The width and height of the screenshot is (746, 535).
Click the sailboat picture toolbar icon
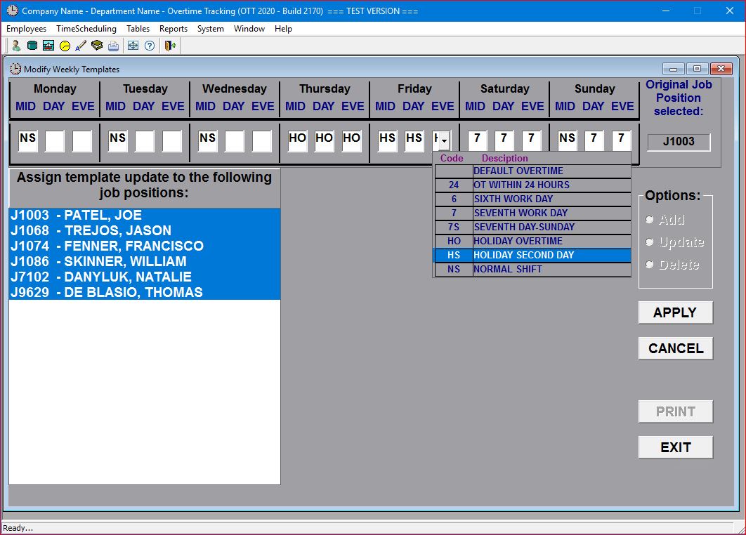click(x=48, y=46)
